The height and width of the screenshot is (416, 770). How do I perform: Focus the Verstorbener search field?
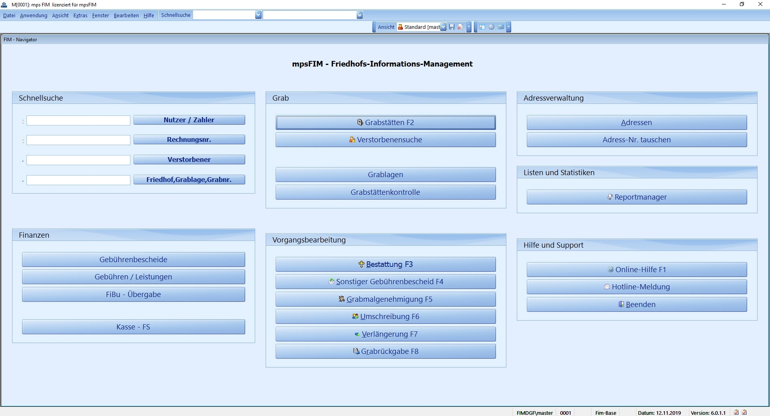(78, 160)
